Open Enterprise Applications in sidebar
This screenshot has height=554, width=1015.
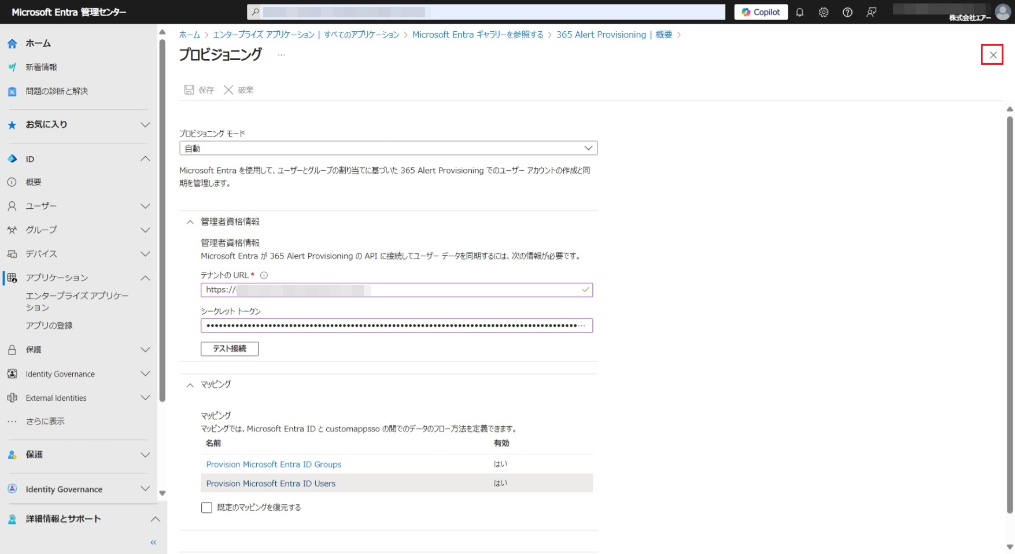(77, 301)
